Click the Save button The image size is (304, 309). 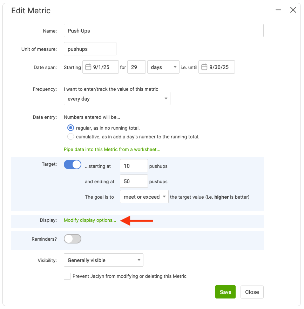click(x=225, y=292)
